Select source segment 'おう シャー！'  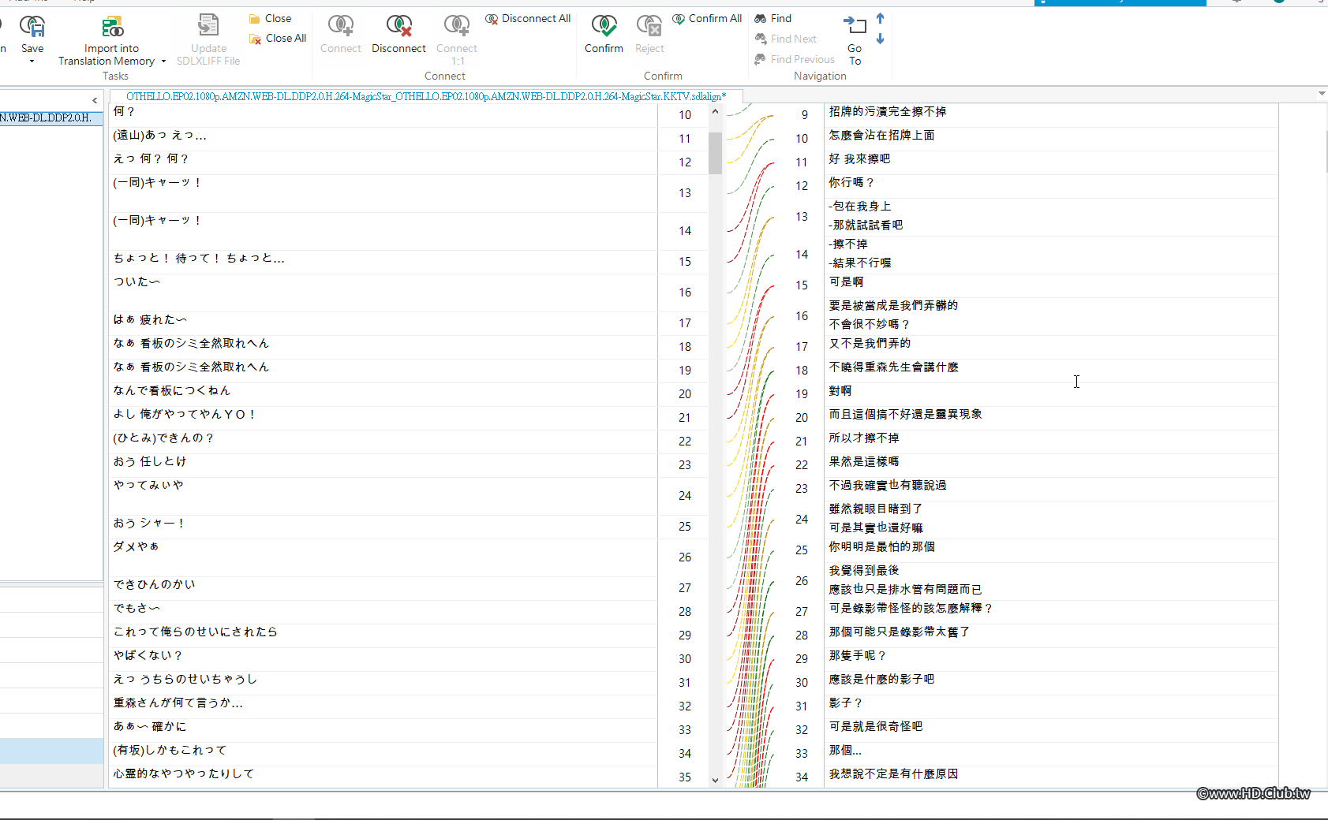point(383,527)
